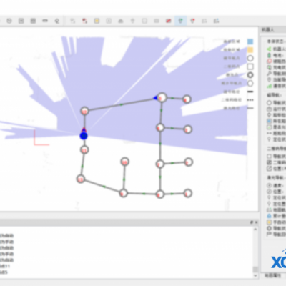Image resolution: width=286 pixels, height=286 pixels.
Task: Select map node 12
Action: point(84,111)
